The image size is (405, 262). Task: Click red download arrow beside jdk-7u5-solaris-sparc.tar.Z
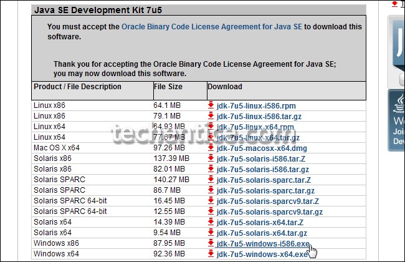[211, 179]
